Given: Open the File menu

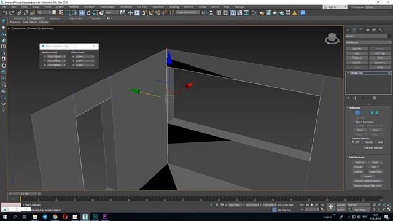Looking at the screenshot, I should tap(4, 7).
